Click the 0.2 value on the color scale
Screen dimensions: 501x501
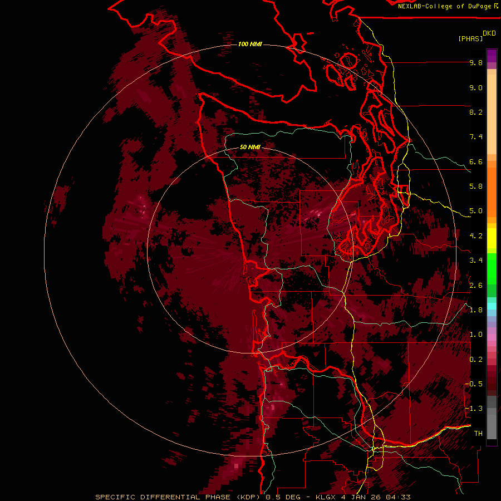[x=476, y=360]
